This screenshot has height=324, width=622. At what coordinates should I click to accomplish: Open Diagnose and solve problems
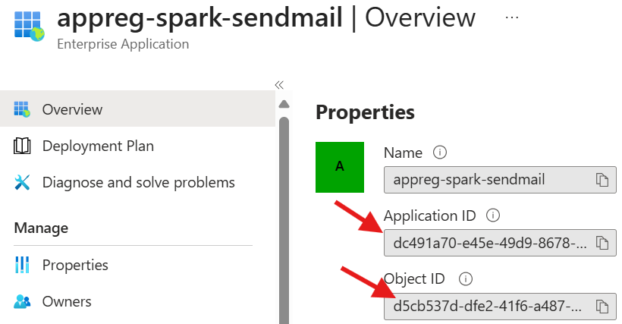[x=138, y=183]
